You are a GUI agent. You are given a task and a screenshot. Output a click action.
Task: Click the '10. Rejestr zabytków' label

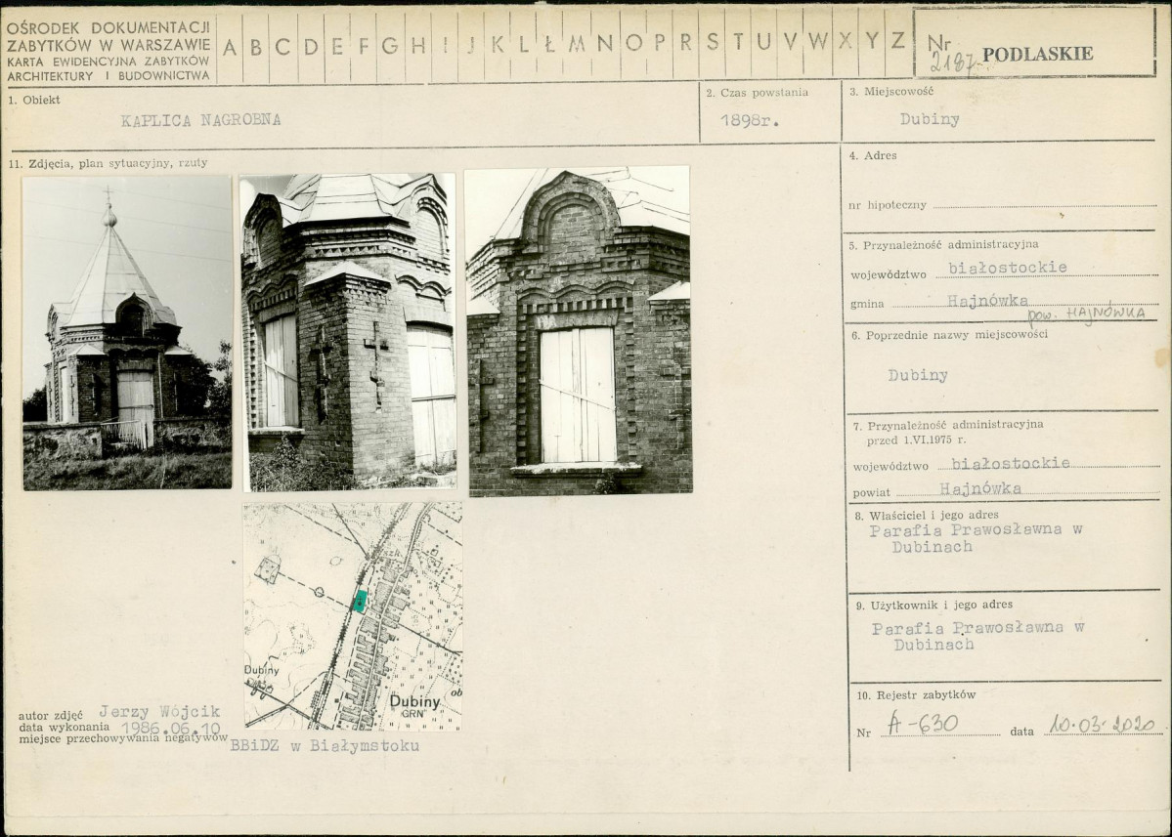(x=916, y=695)
